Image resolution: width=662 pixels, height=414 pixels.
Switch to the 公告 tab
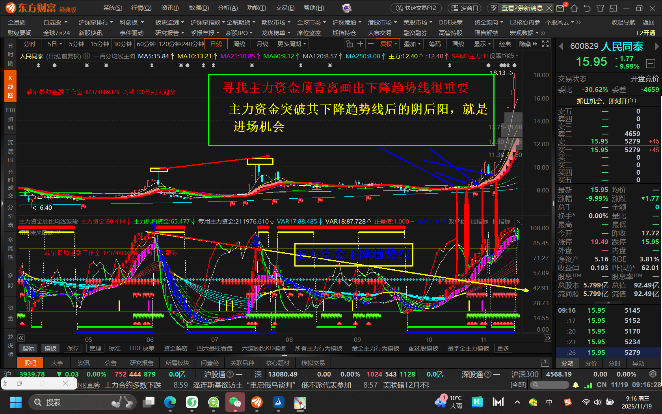(110, 363)
